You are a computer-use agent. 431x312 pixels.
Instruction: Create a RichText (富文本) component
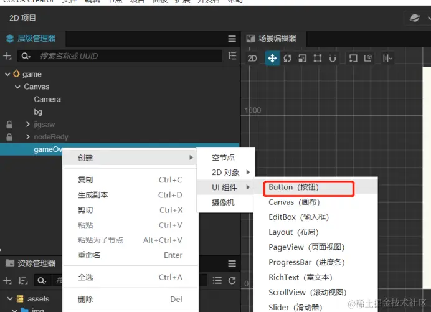click(x=315, y=277)
